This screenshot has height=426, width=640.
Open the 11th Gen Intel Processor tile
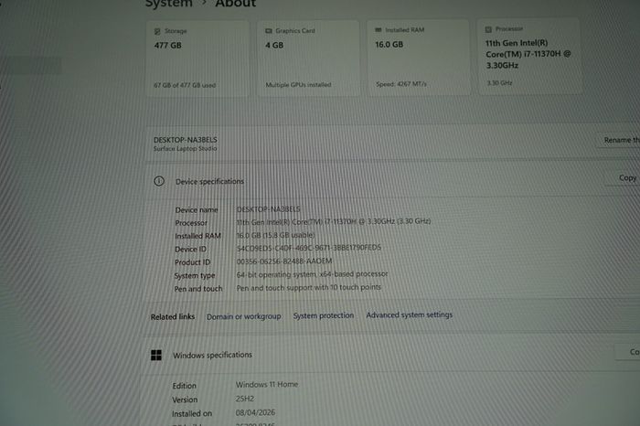click(529, 57)
